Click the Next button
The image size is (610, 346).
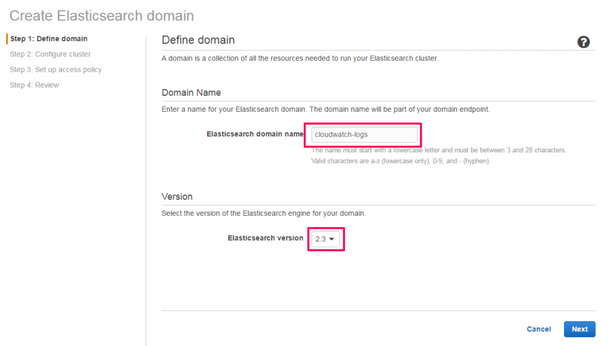(580, 329)
